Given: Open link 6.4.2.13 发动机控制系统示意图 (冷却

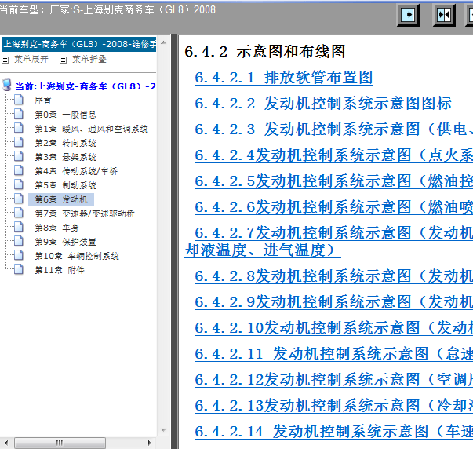Looking at the screenshot, I should click(333, 406).
